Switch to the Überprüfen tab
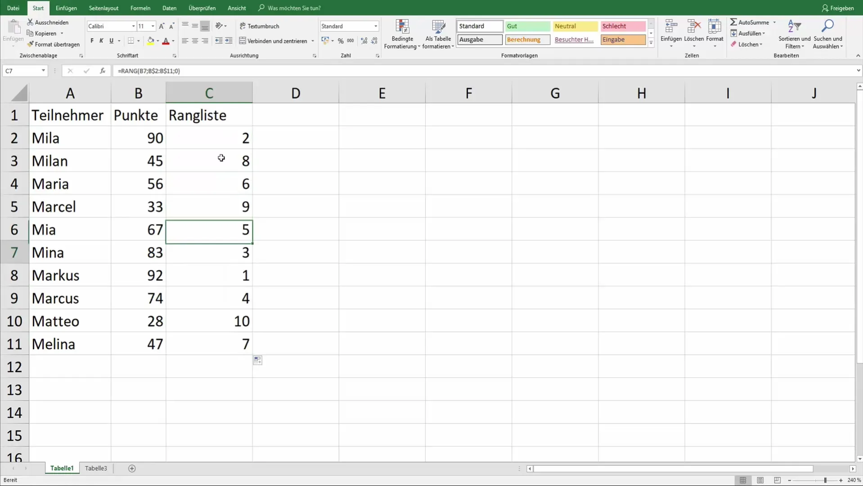 pos(202,8)
